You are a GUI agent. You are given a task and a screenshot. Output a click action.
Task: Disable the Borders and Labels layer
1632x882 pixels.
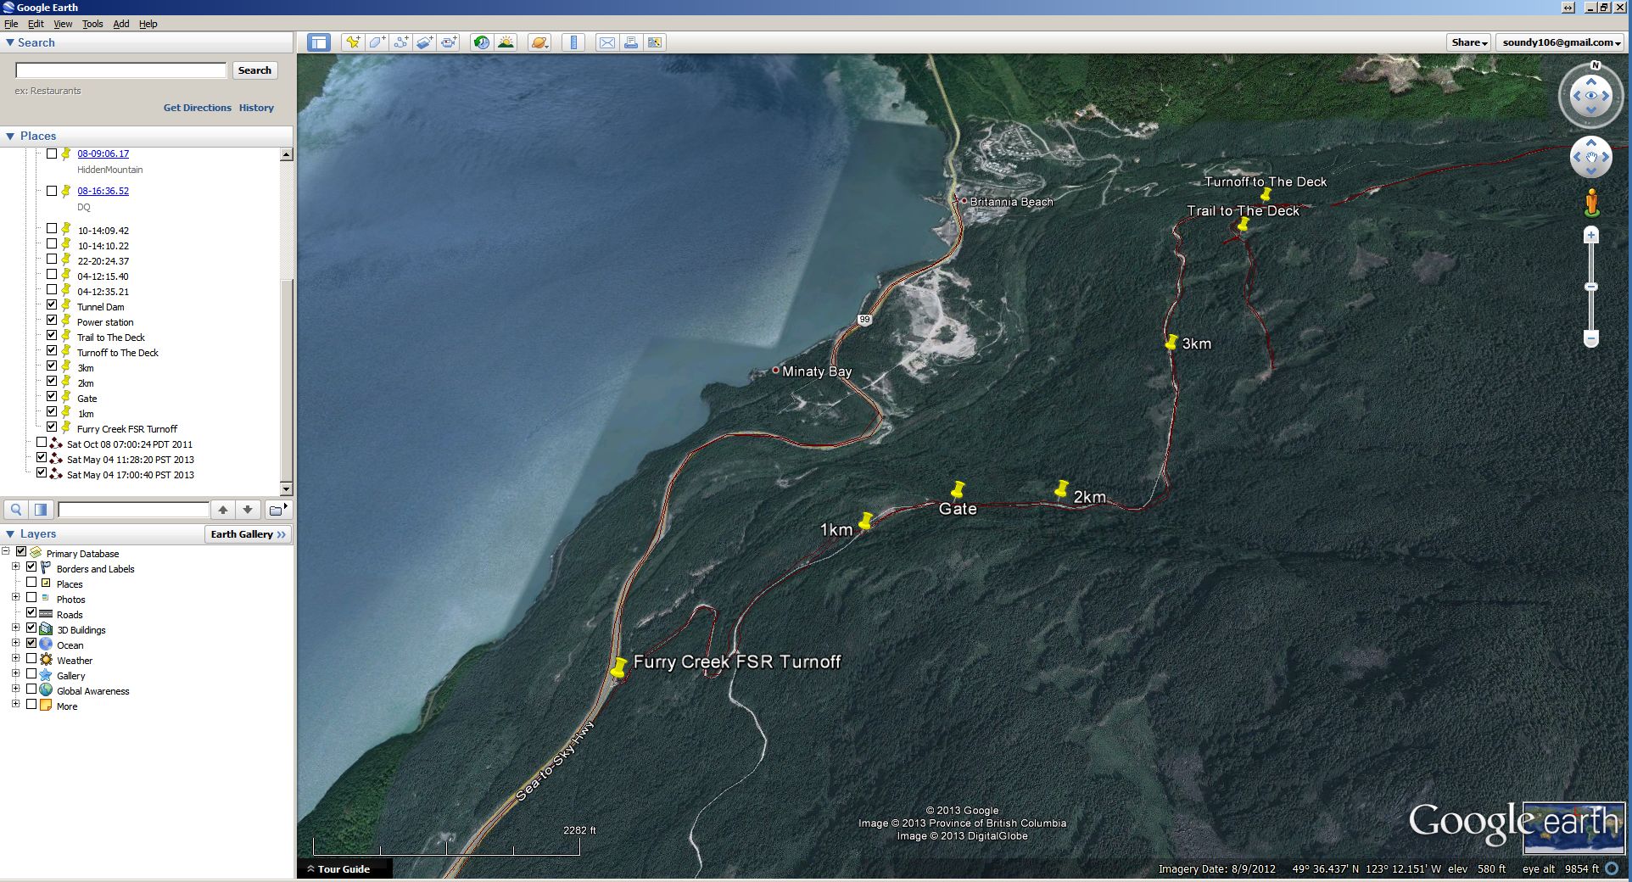(x=31, y=567)
